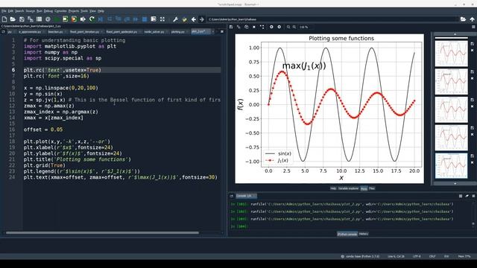The image size is (477, 268).
Task: Open the Tools menu
Action: (x=84, y=11)
